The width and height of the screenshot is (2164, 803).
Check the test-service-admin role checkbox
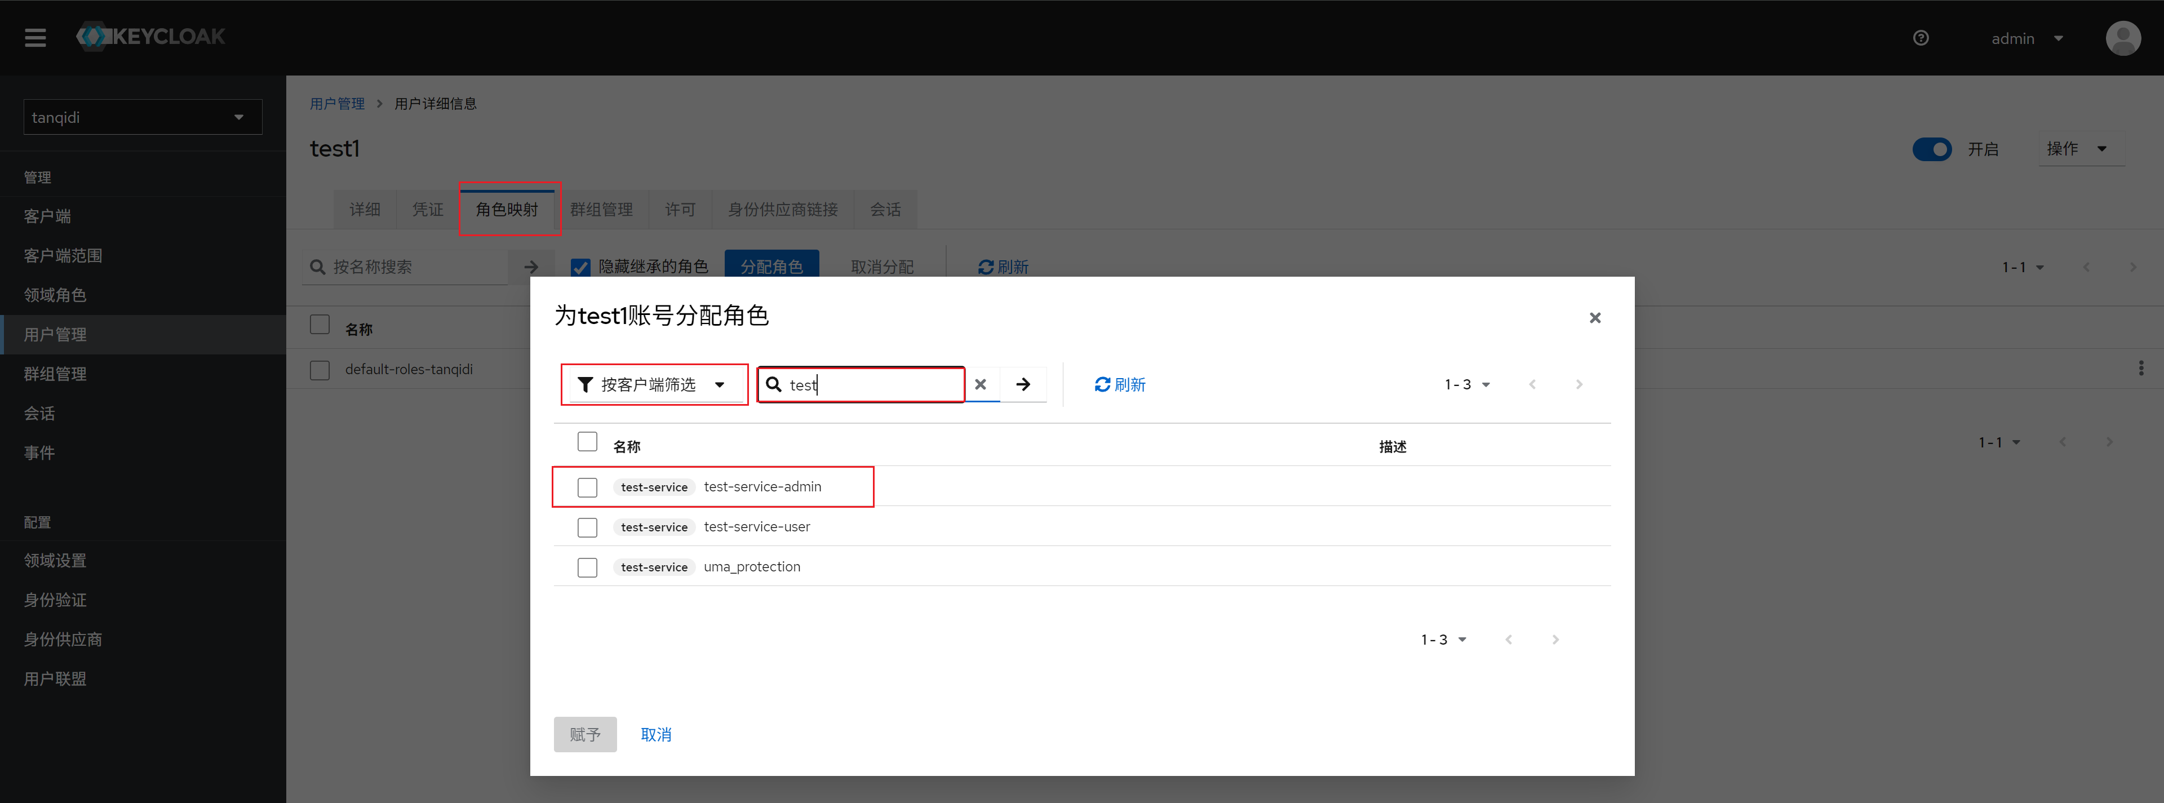[x=587, y=487]
